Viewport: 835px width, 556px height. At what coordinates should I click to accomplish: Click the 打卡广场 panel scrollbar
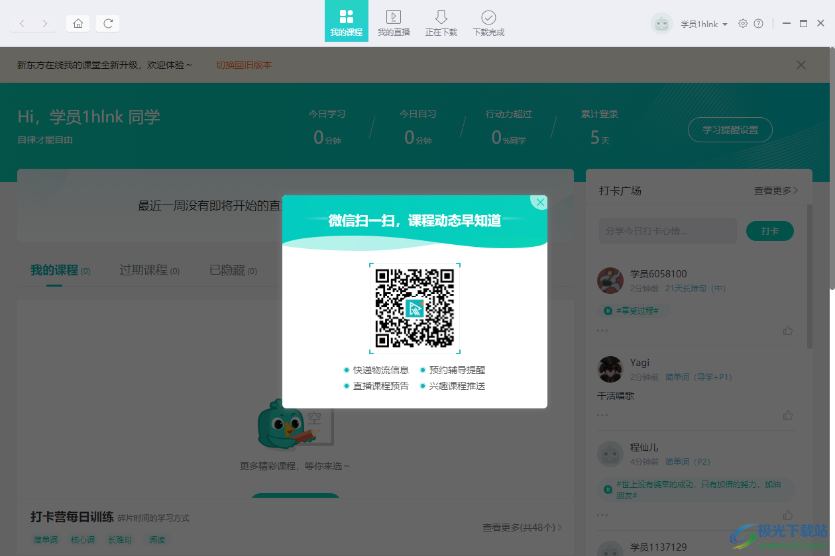(x=809, y=277)
